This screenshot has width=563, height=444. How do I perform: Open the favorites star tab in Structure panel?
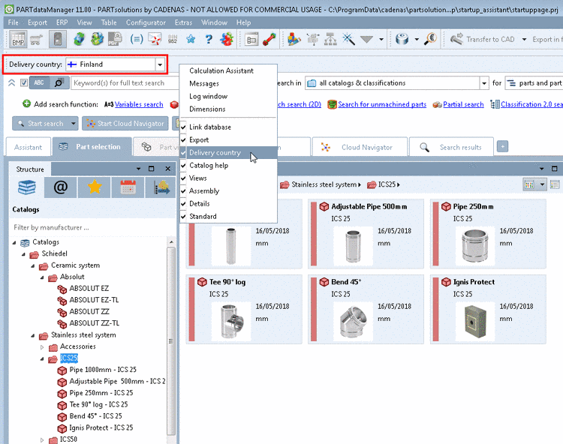point(94,187)
